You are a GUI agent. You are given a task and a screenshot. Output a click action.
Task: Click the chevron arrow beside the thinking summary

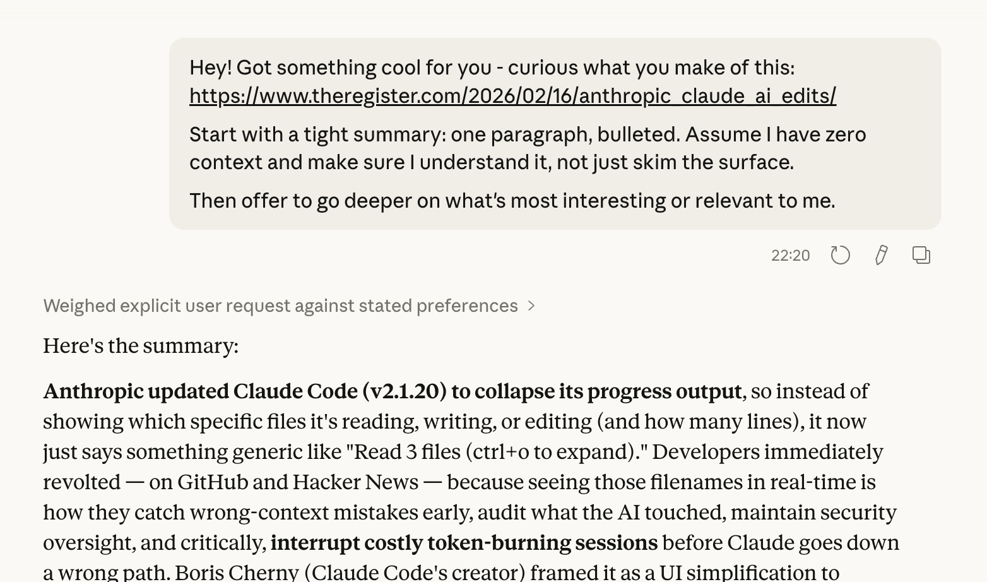pyautogui.click(x=531, y=306)
